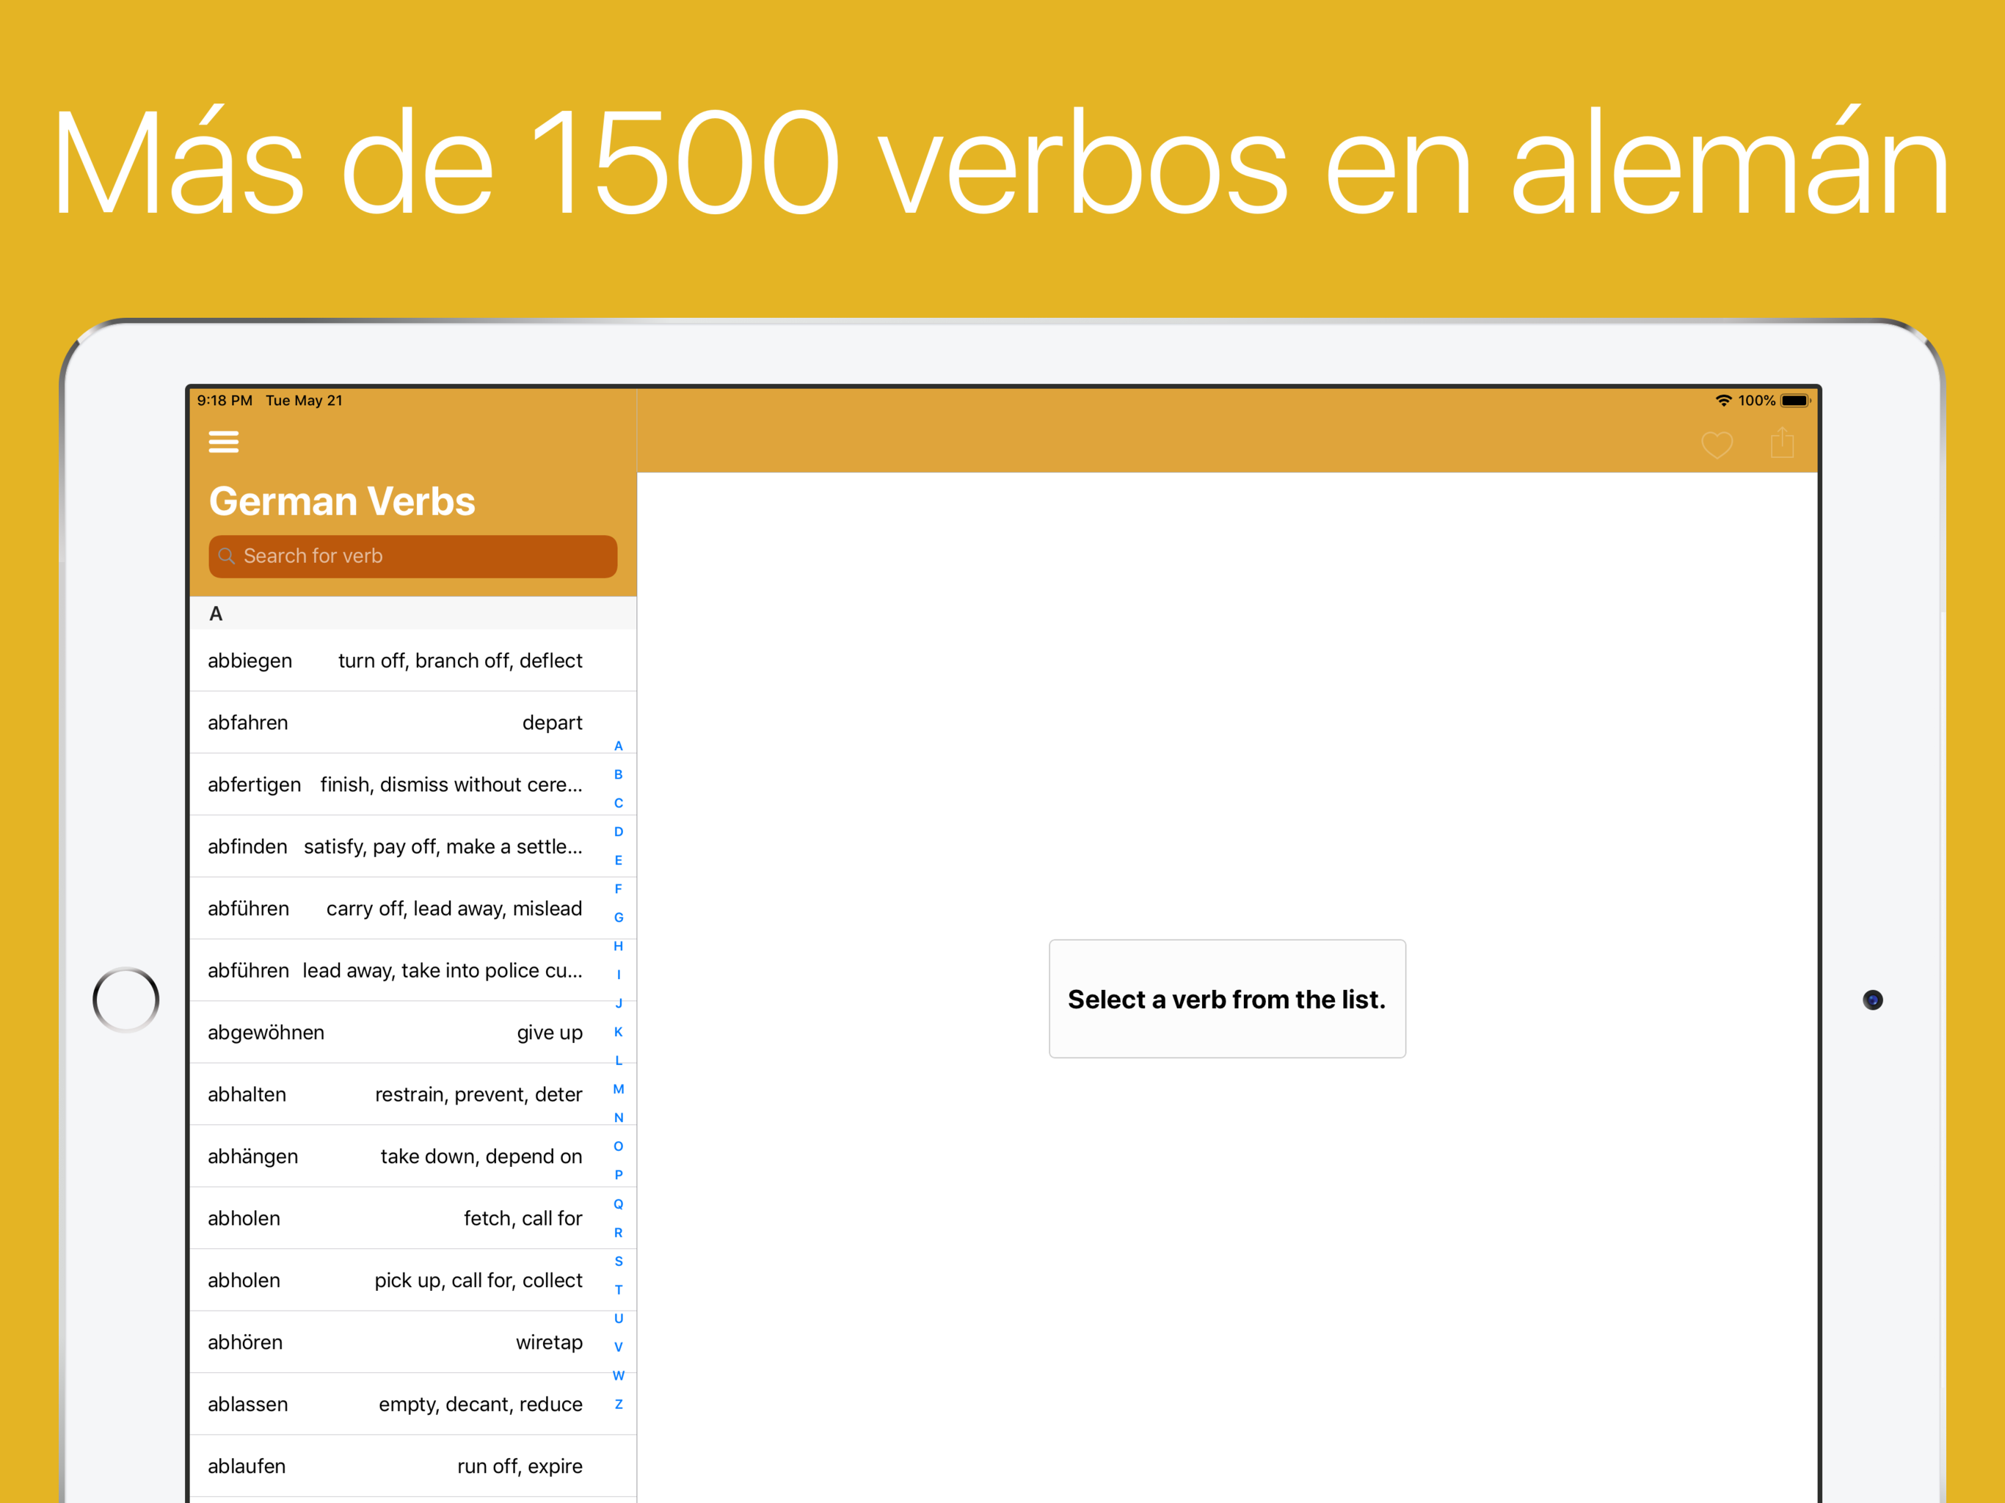Viewport: 2005px width, 1503px height.
Task: Jump to letter O in index
Action: click(618, 1146)
